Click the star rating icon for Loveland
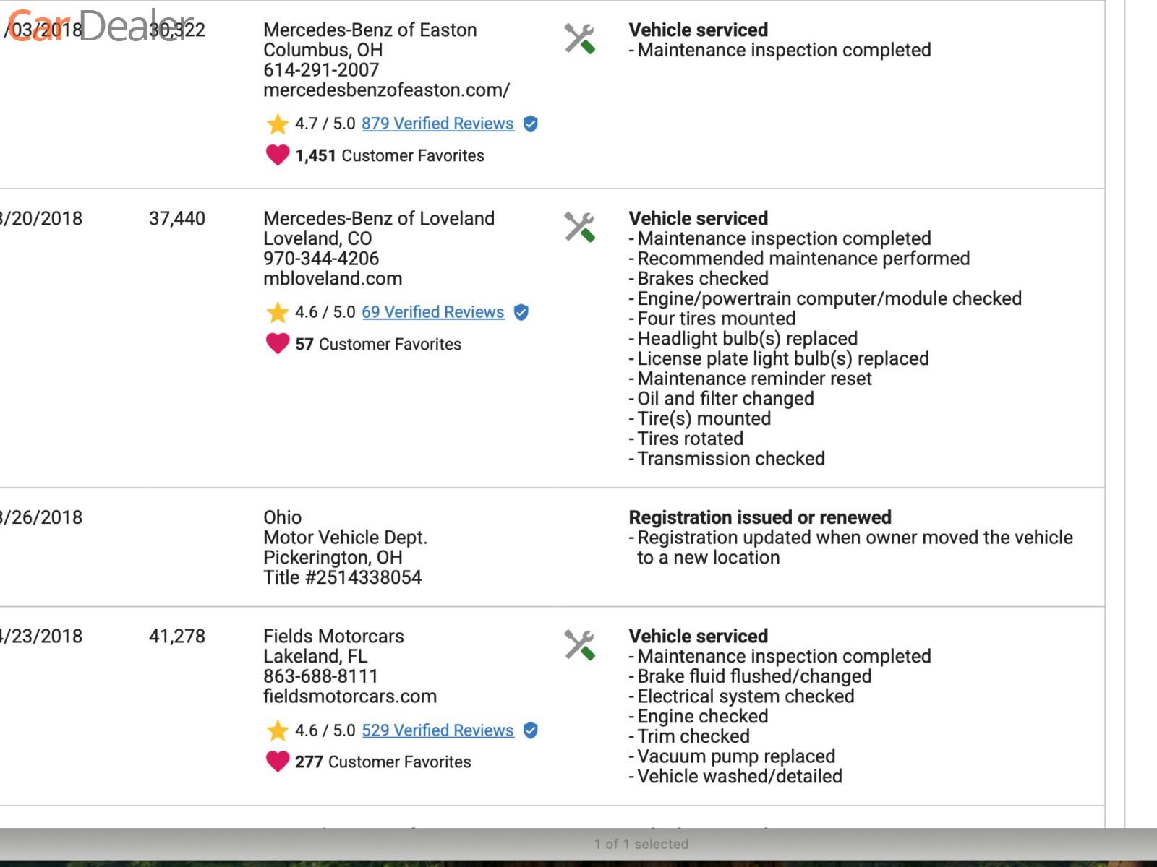Viewport: 1157px width, 867px height. (277, 312)
